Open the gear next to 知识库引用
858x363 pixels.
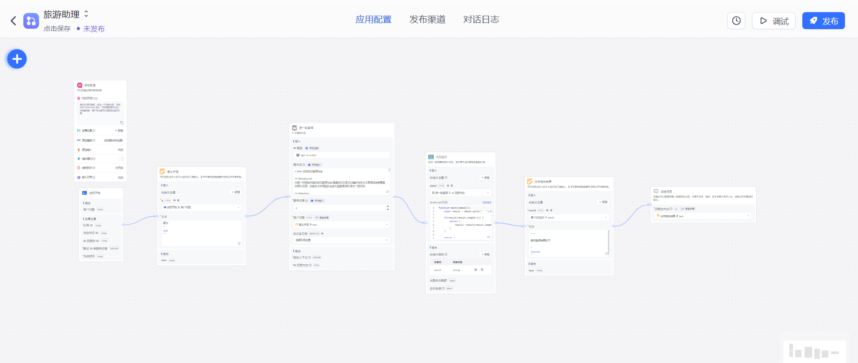point(322,234)
